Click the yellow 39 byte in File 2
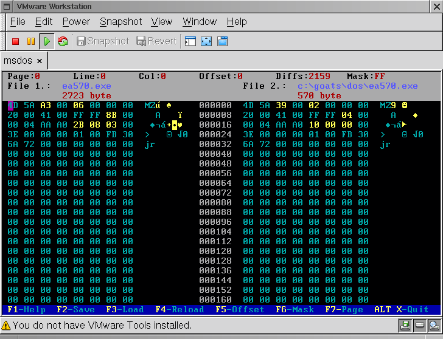Screen dimensions: 443x339 tap(281, 106)
